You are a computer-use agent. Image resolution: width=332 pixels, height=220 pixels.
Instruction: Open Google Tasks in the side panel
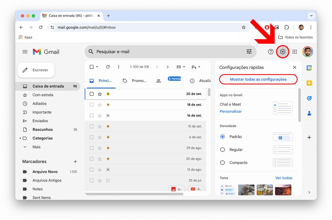309,98
